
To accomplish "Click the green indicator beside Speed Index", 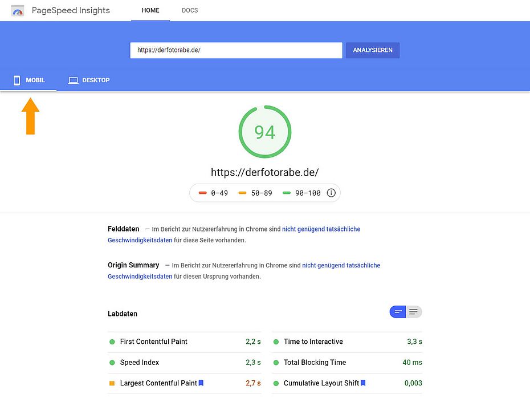I will pos(112,362).
